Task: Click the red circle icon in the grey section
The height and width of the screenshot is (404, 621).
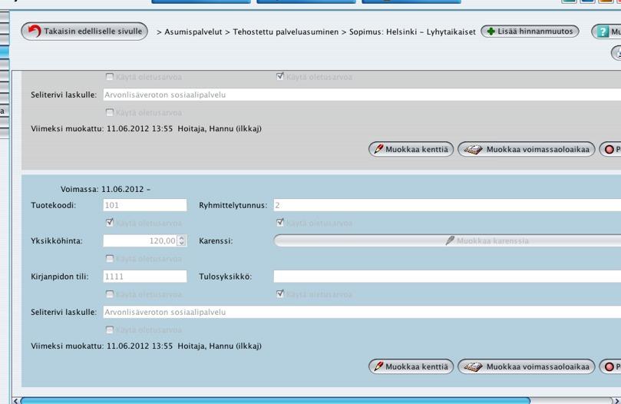Action: (x=609, y=150)
